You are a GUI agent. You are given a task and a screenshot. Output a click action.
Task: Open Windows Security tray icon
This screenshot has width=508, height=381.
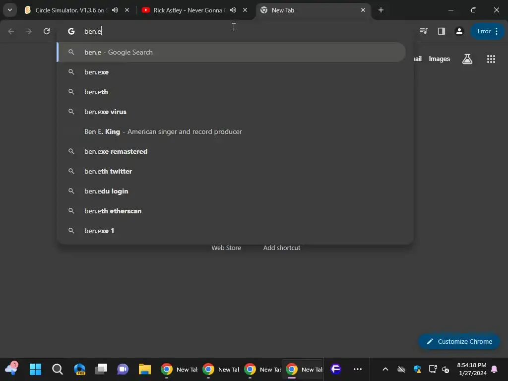click(x=417, y=369)
